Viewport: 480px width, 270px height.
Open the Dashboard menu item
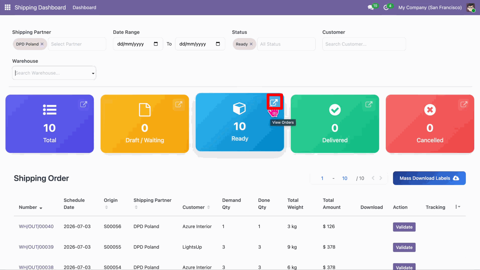84,7
